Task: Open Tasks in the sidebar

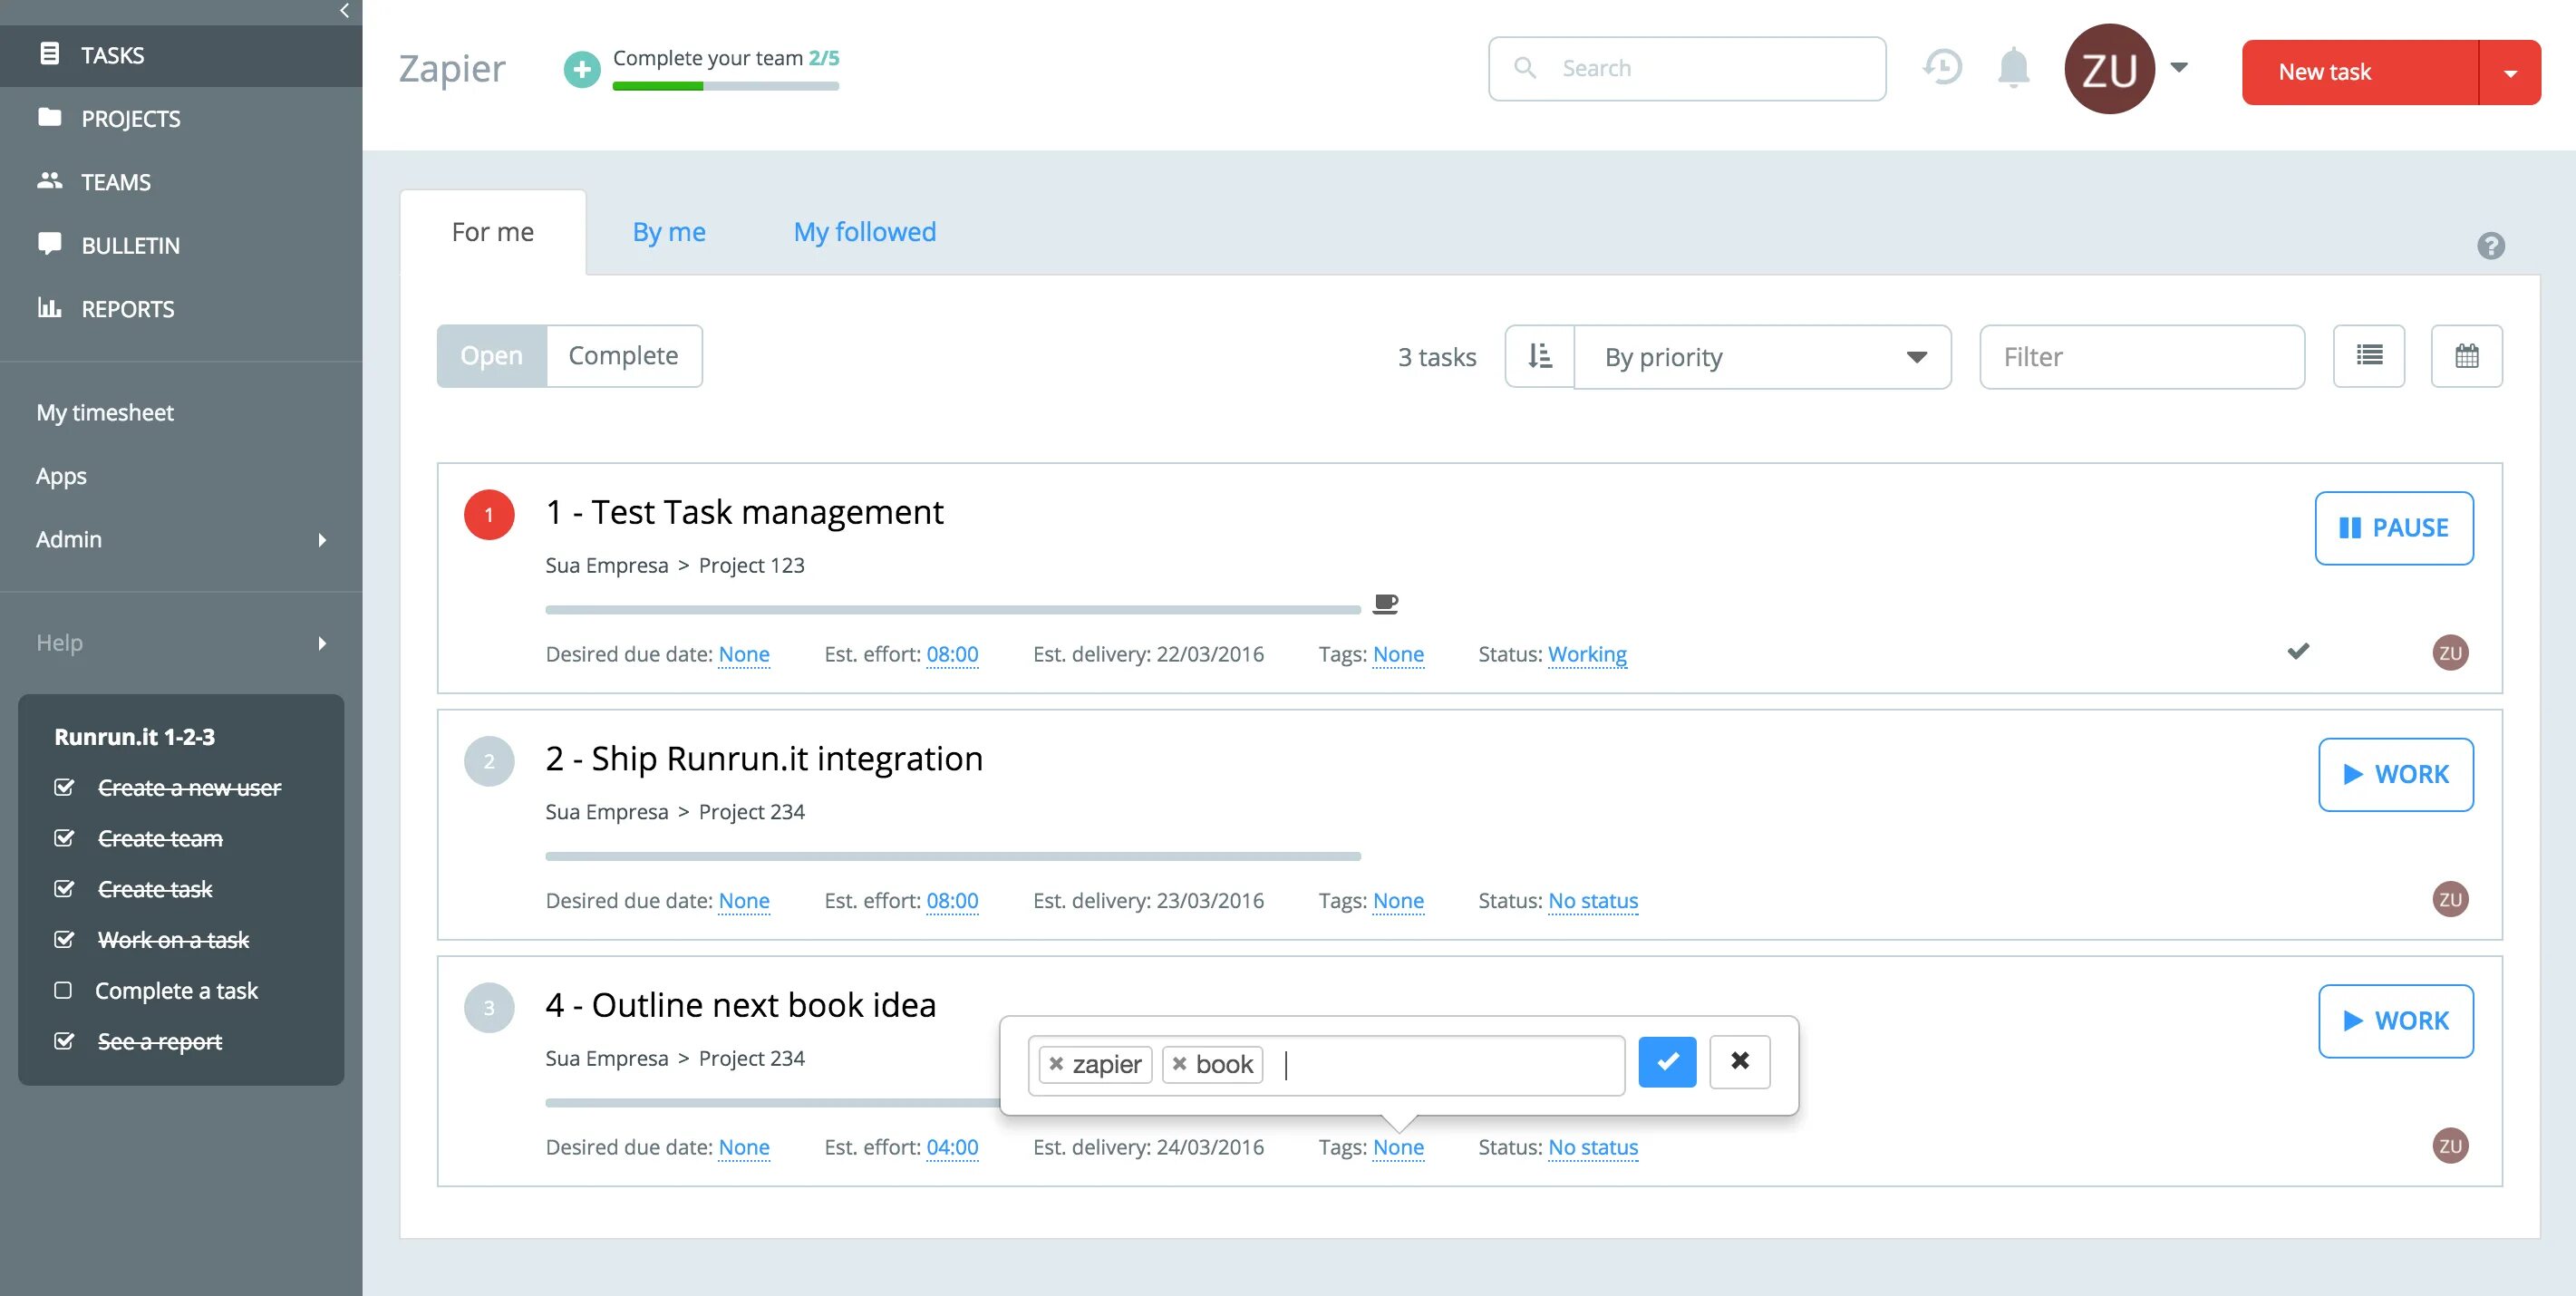Action: [x=181, y=55]
